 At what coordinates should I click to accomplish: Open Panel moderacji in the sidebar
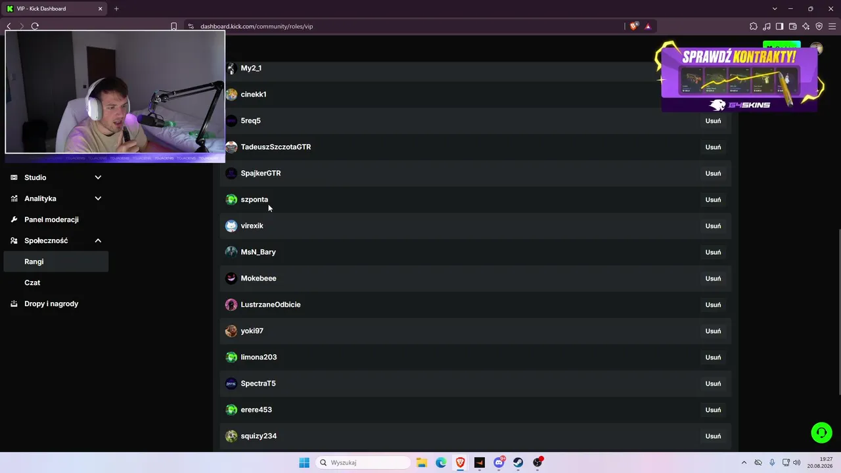tap(56, 219)
